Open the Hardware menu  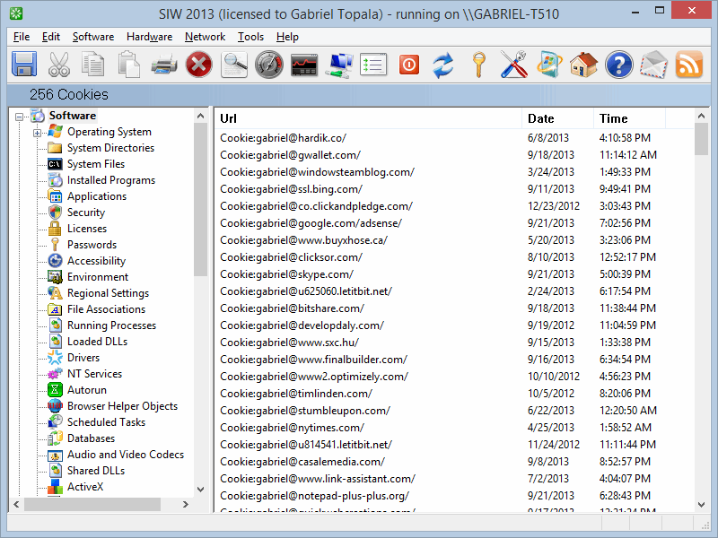[x=149, y=37]
